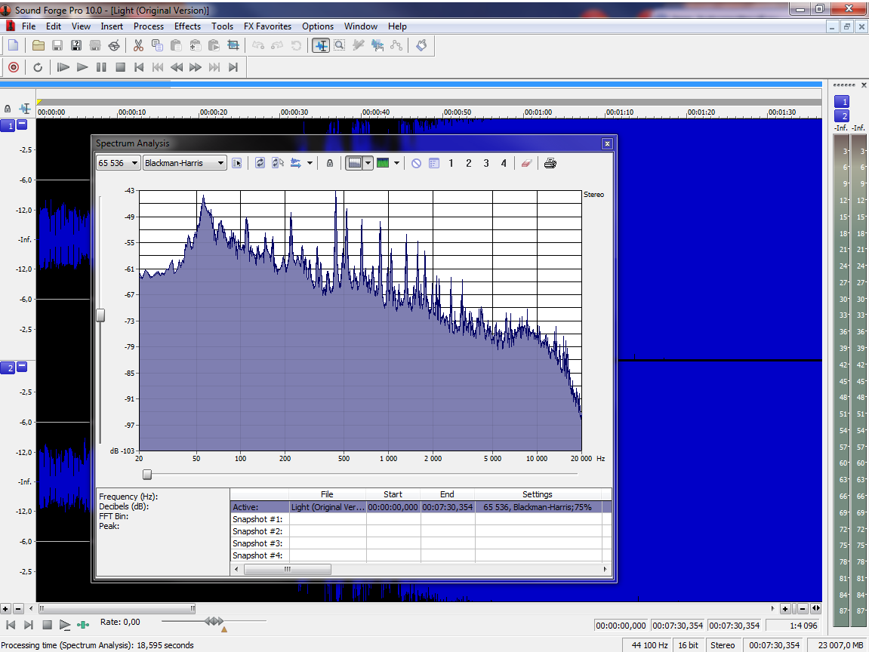The width and height of the screenshot is (869, 652).
Task: Click the Settings column header
Action: (x=538, y=494)
